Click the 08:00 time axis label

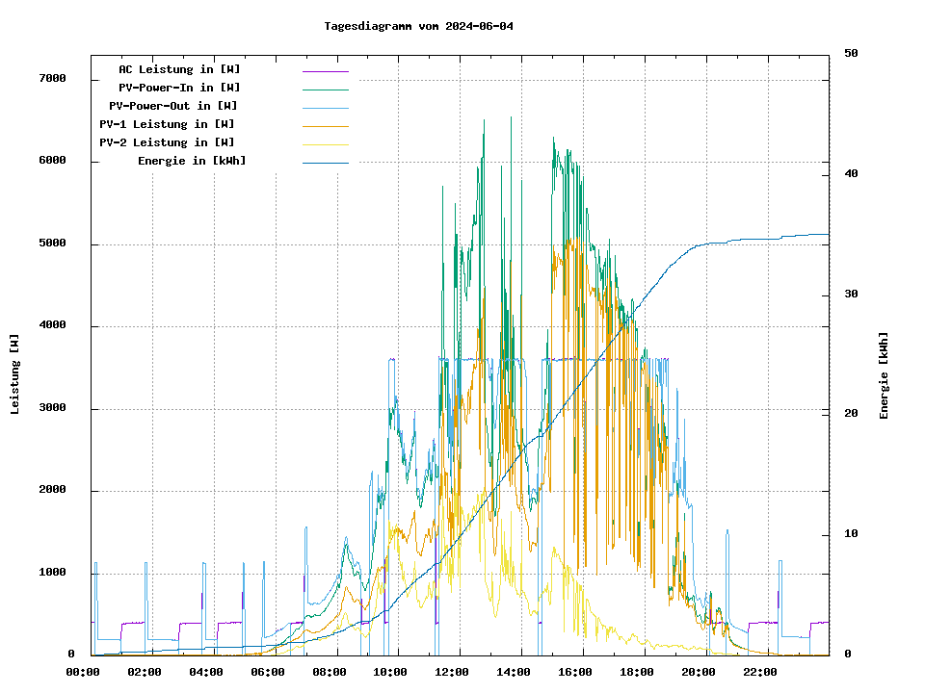pos(330,672)
